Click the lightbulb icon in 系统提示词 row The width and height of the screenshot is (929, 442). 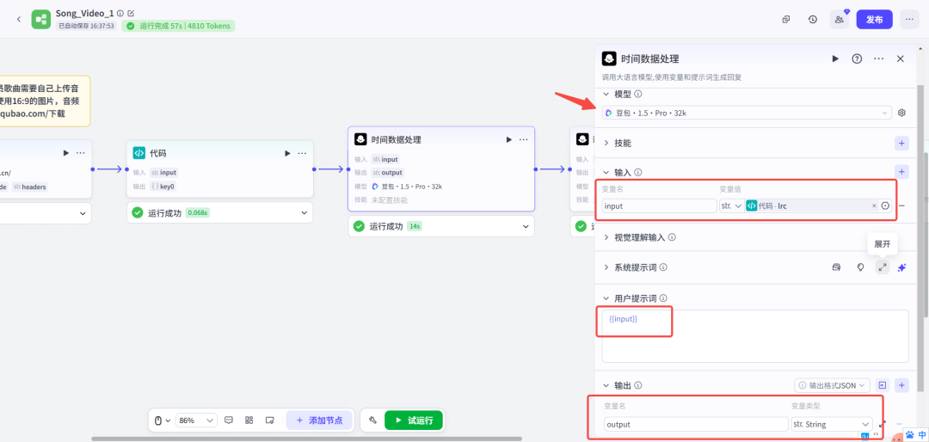click(861, 267)
